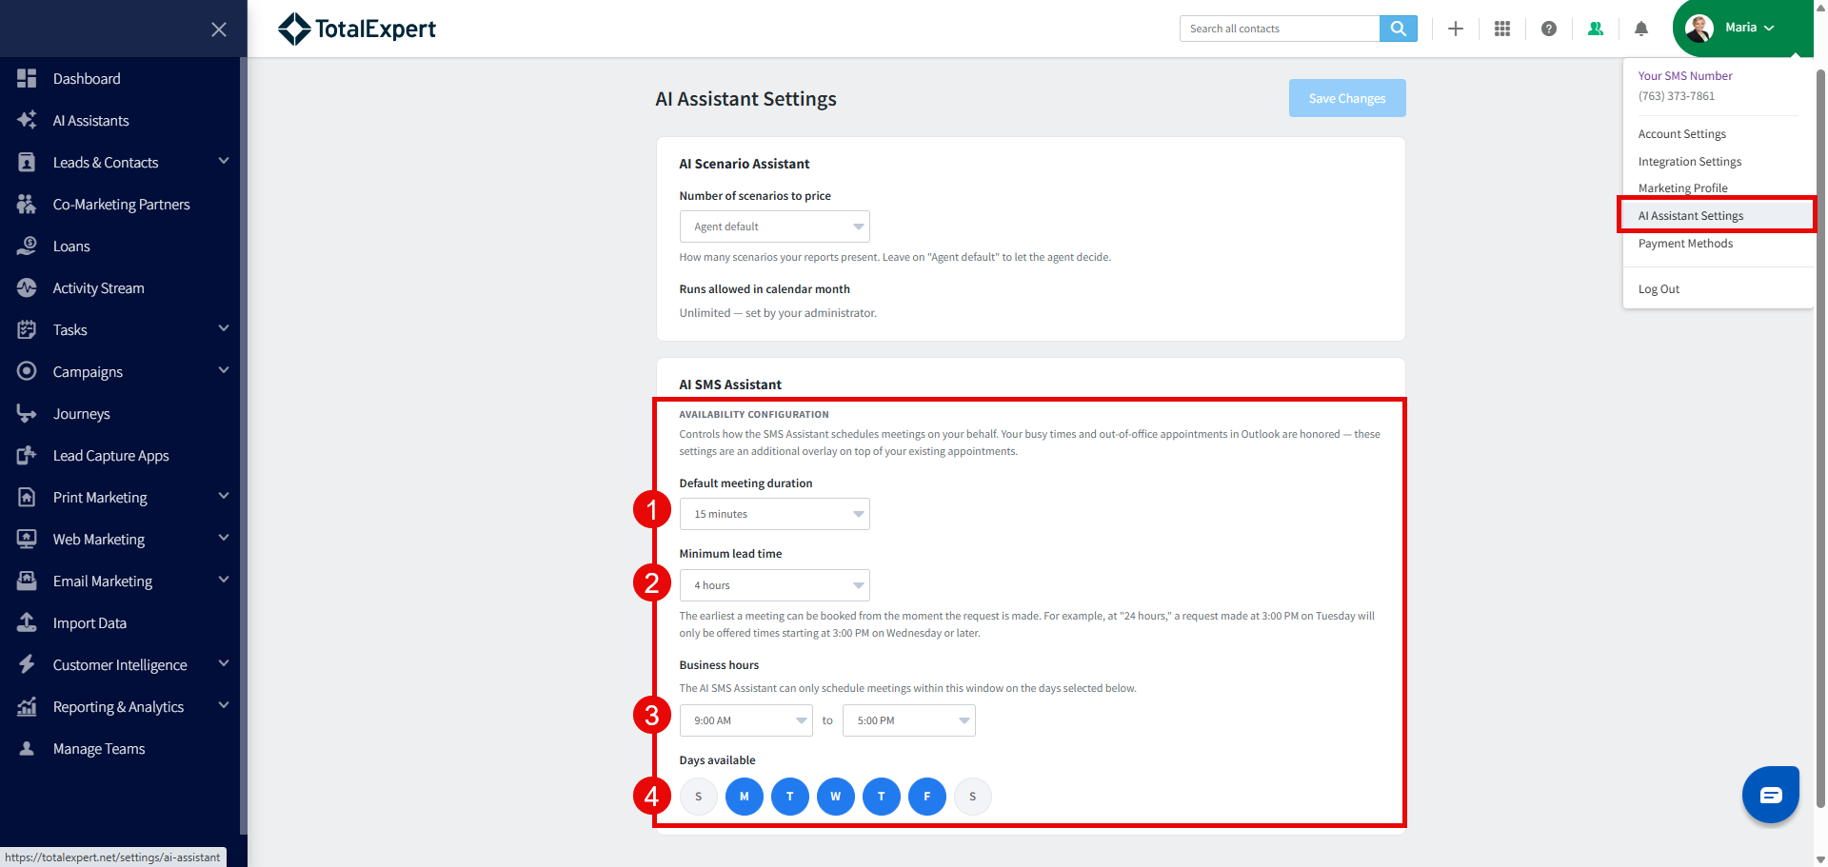Click the green contacts icon in header
Image resolution: width=1828 pixels, height=867 pixels.
(x=1596, y=29)
